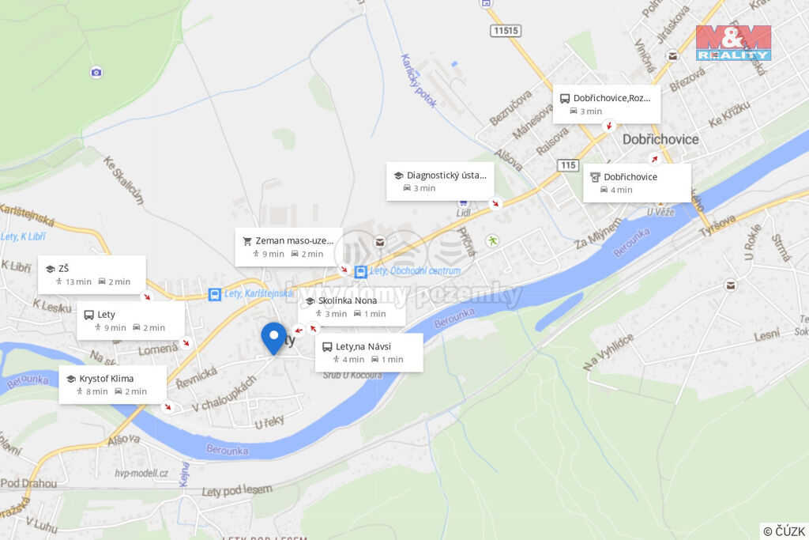Click the 11515 road number sign
This screenshot has width=809, height=540.
[506, 31]
